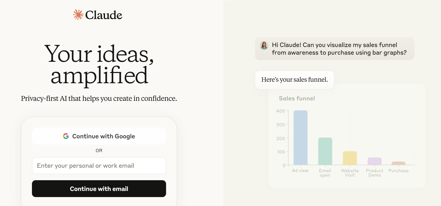
Task: Click the Purchase axis label
Action: click(398, 171)
